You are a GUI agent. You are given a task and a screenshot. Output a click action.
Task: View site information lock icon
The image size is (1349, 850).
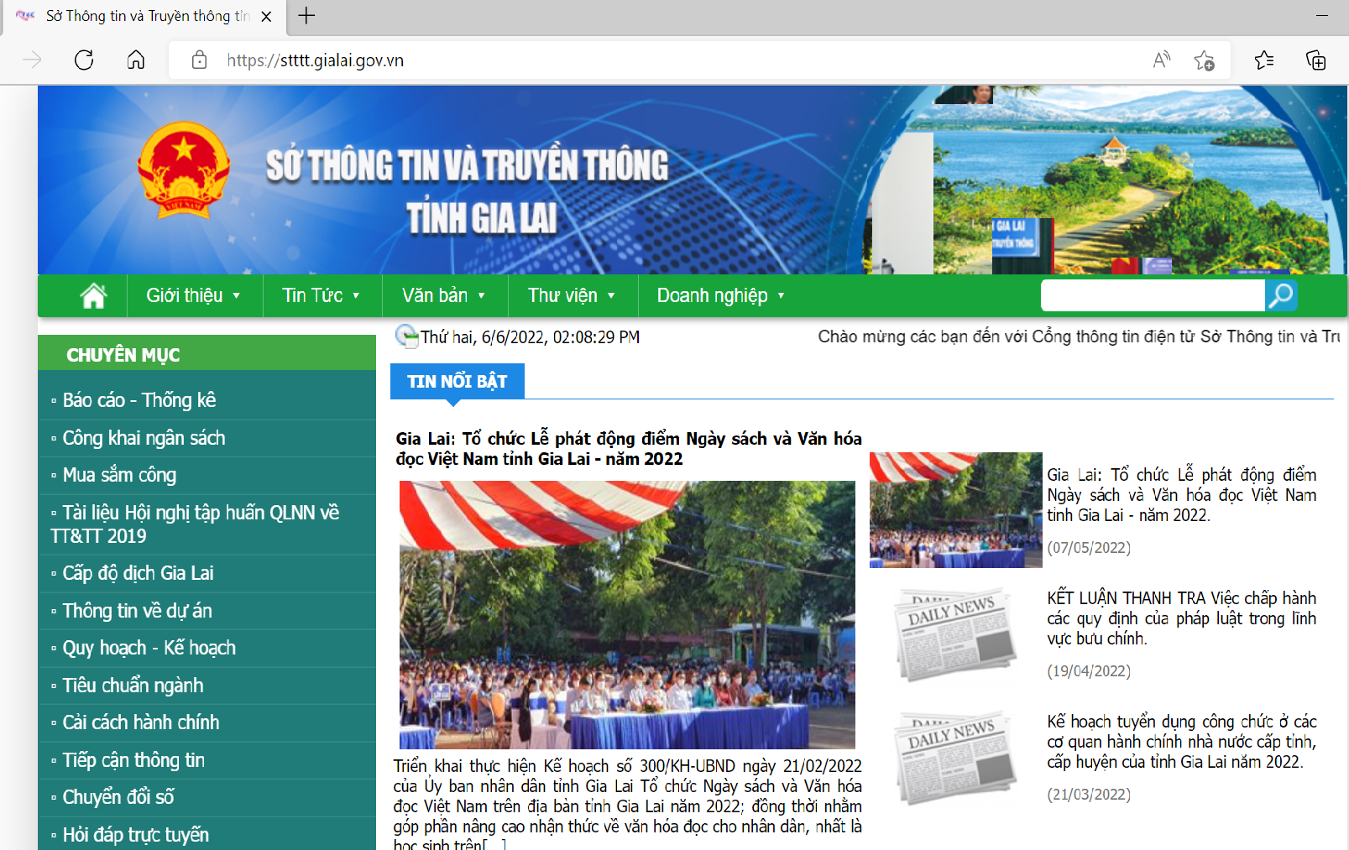click(199, 60)
